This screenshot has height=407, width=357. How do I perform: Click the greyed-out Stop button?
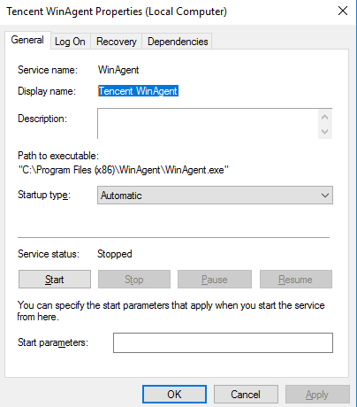coord(134,280)
